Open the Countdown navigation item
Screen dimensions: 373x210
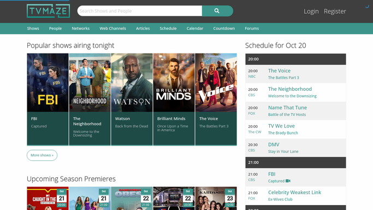(x=224, y=28)
